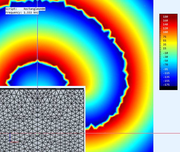
Task: Click the 140 value on color legend
Action: 165,25
